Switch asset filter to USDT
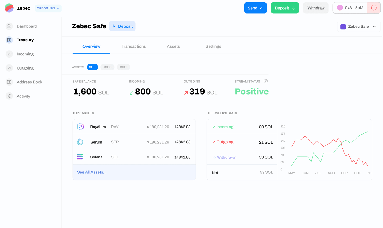 click(123, 67)
